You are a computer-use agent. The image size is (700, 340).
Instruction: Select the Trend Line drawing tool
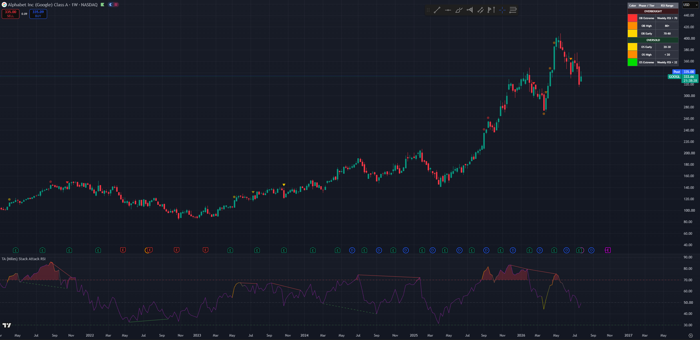(x=437, y=10)
